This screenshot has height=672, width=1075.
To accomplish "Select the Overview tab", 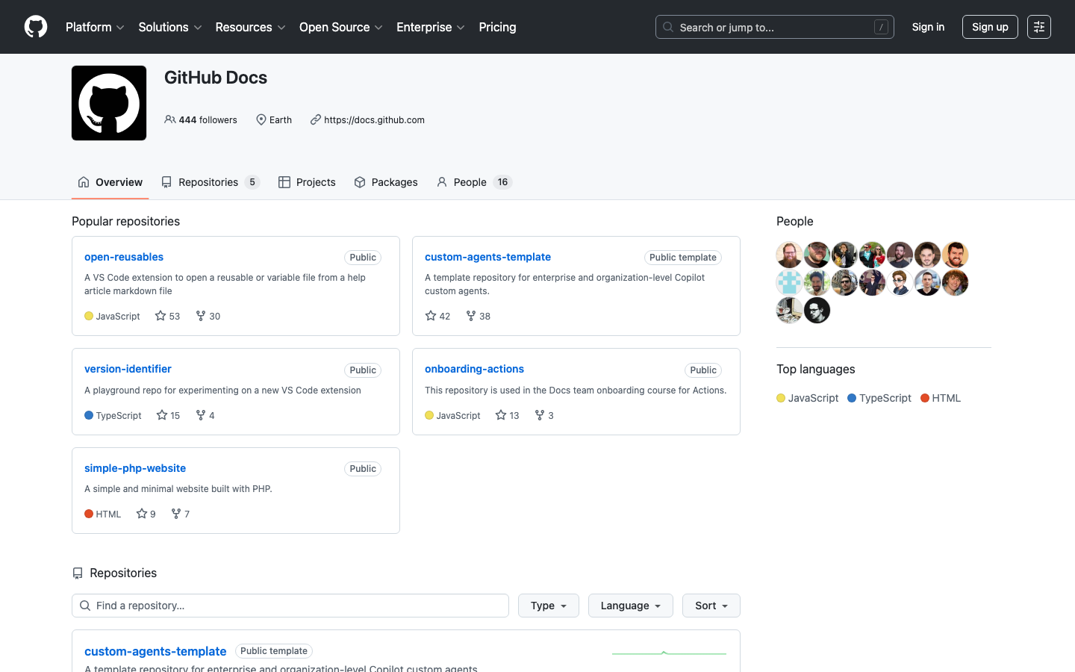I will point(110,182).
